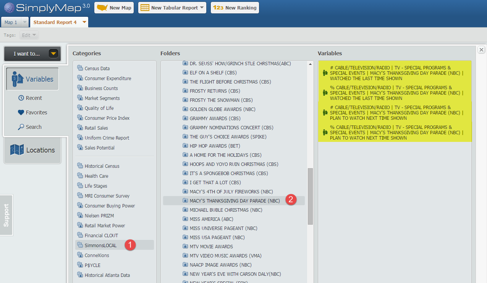Click the folder icon beside Nielsen PRIZM
The height and width of the screenshot is (283, 487).
[x=80, y=215]
